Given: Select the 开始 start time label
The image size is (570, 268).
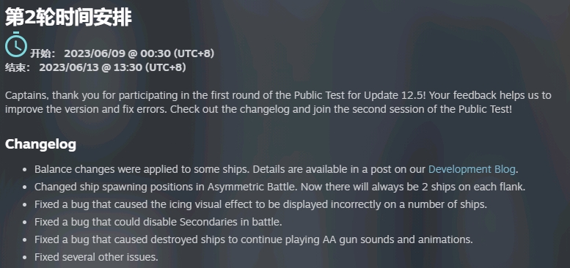Looking at the screenshot, I should [43, 53].
